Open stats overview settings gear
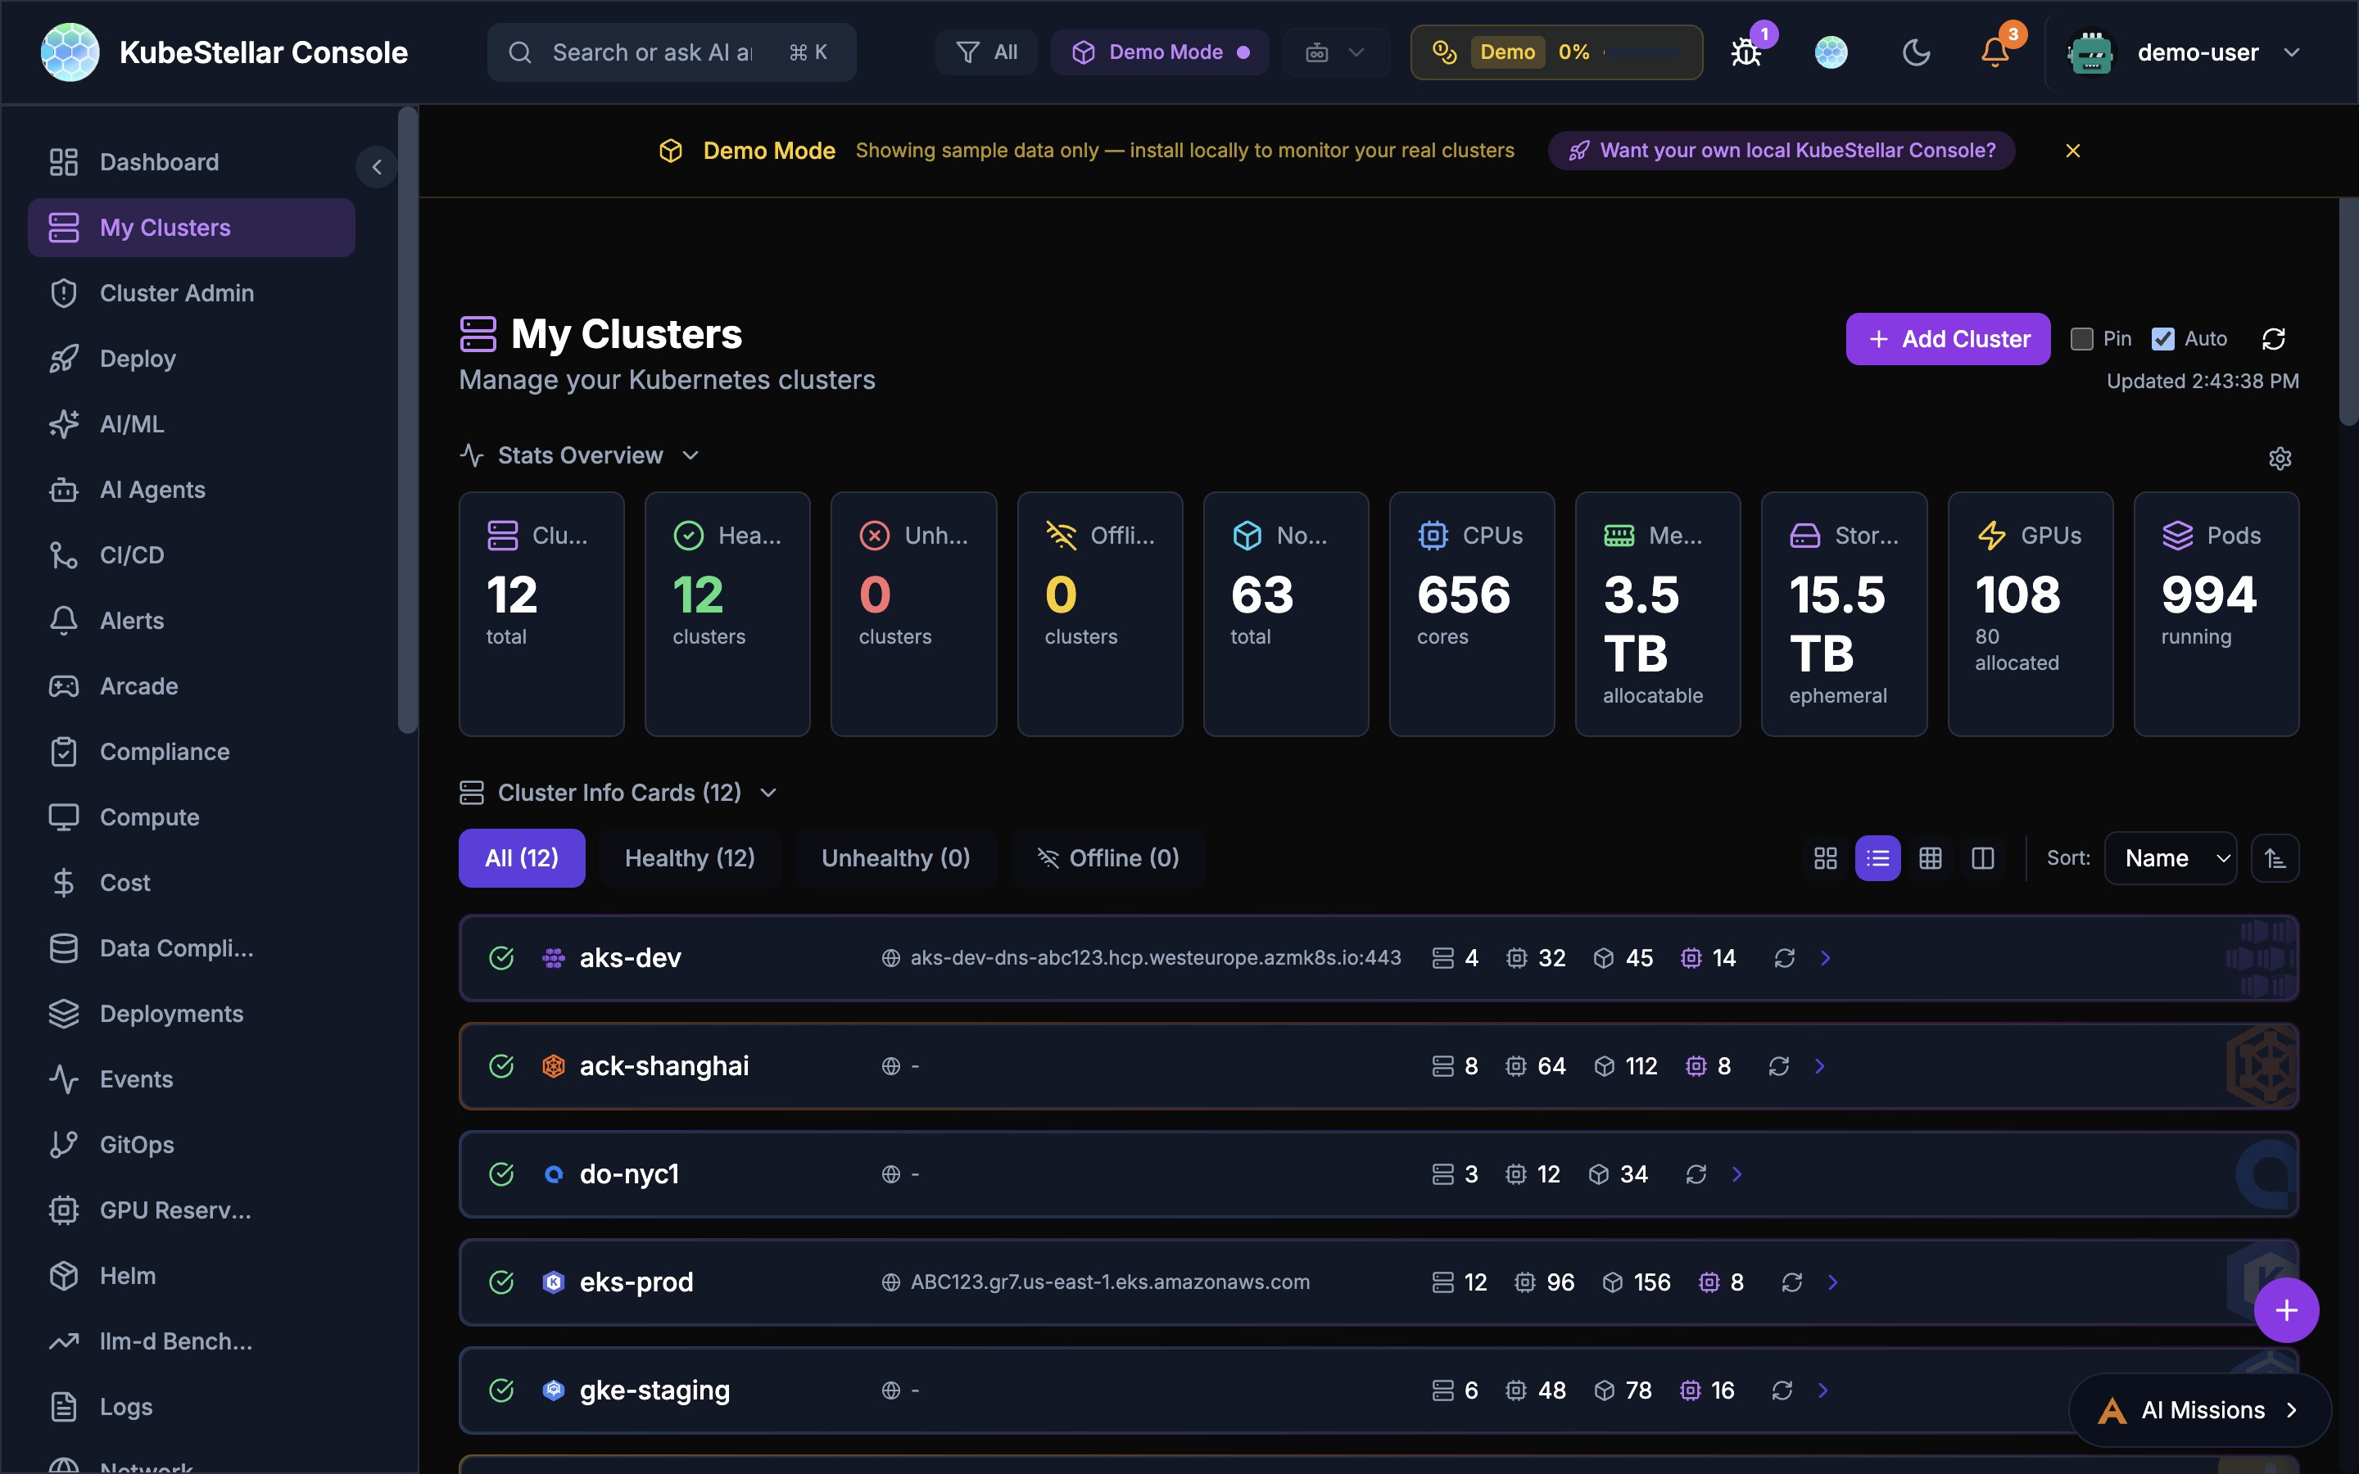The width and height of the screenshot is (2359, 1474). point(2279,459)
